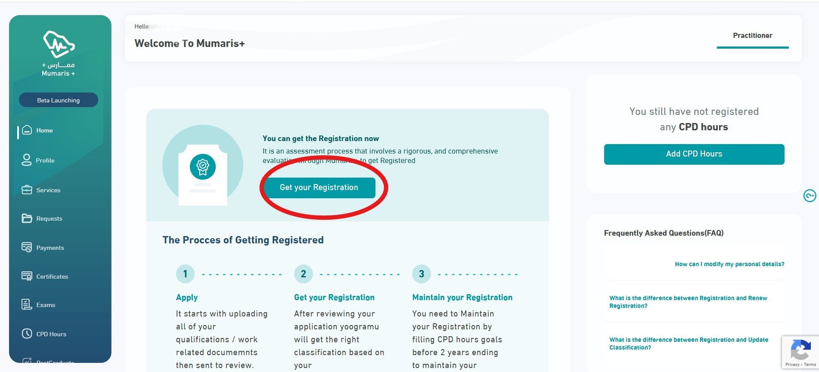Expand FAQ about Registration and Update Classification
The width and height of the screenshot is (819, 372).
tap(688, 343)
